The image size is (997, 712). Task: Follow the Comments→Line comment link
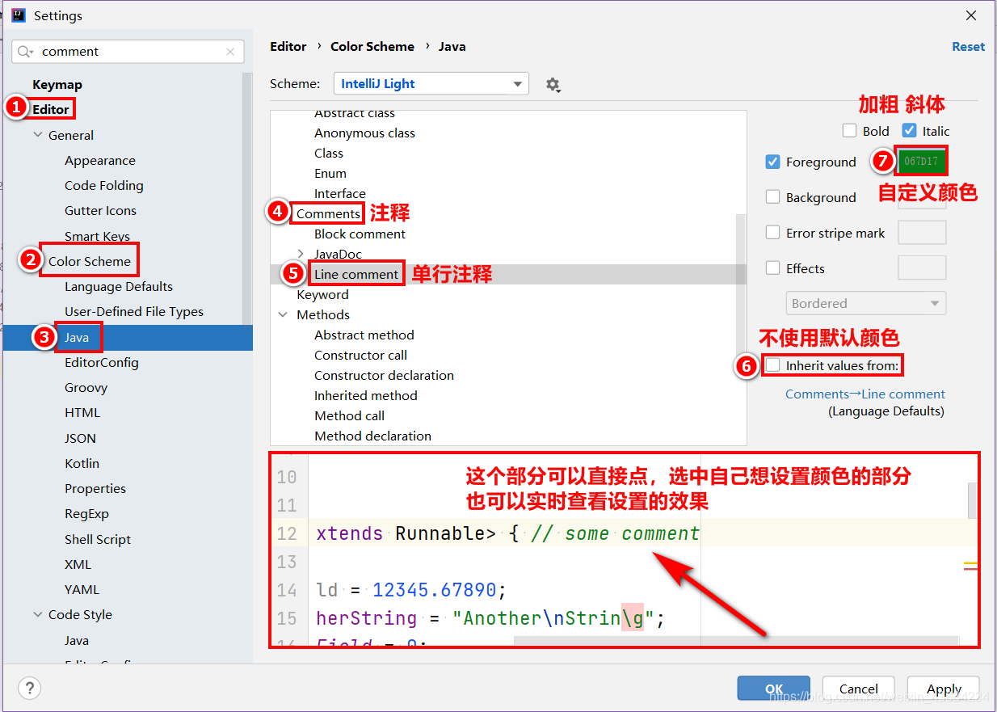click(x=865, y=394)
